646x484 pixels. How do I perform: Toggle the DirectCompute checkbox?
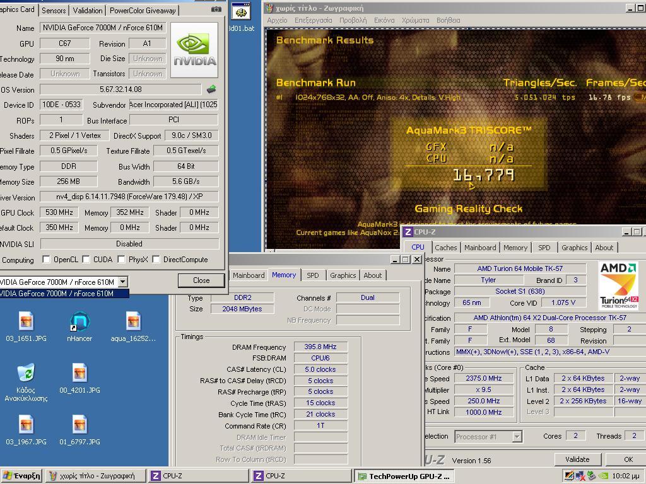tap(156, 259)
